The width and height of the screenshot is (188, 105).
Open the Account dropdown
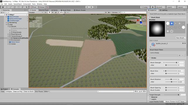click(x=160, y=7)
